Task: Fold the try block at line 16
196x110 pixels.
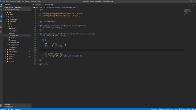Action: 37,40
